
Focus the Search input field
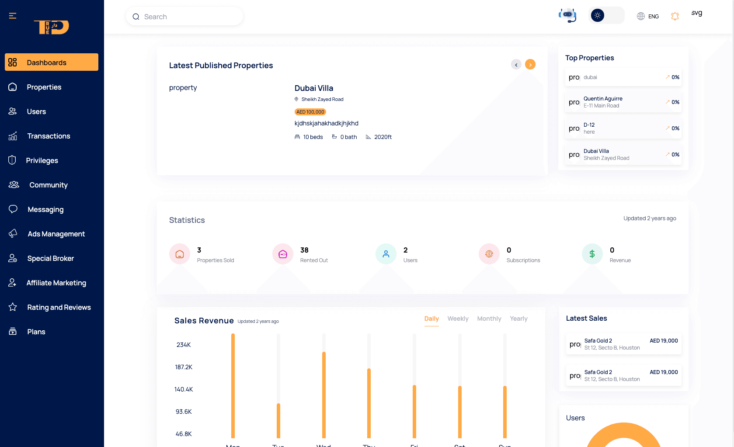click(x=184, y=17)
